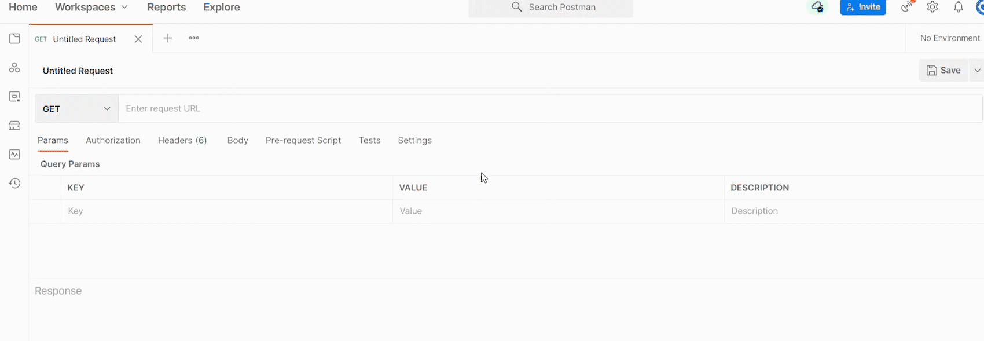Expand the Workspaces dropdown menu

[91, 7]
